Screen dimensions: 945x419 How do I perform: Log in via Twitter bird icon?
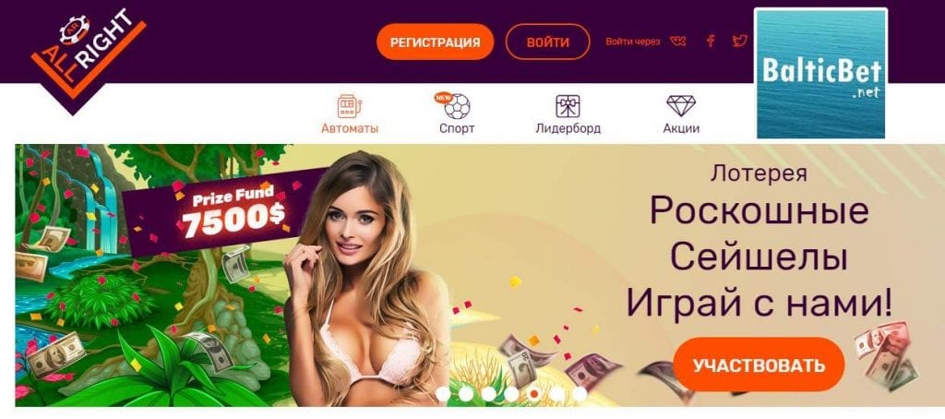click(739, 41)
